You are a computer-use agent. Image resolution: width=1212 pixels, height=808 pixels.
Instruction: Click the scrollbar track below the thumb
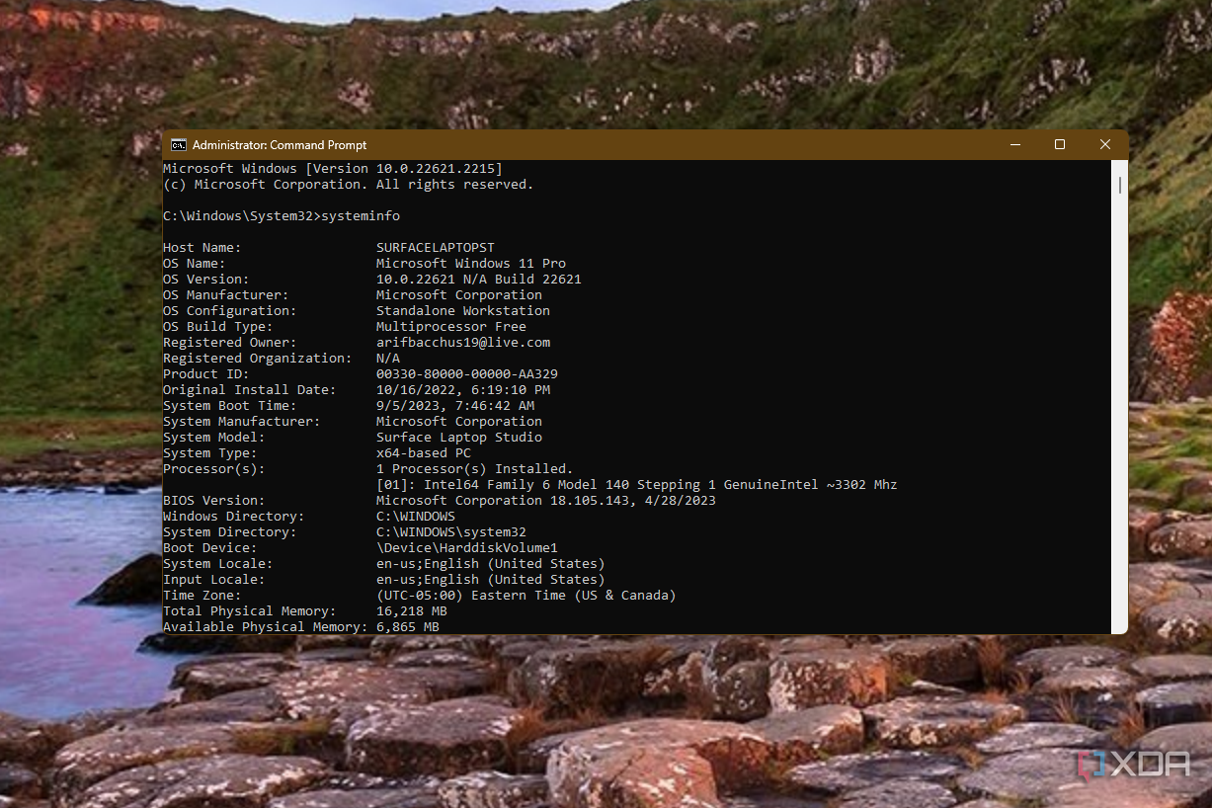pos(1119,415)
